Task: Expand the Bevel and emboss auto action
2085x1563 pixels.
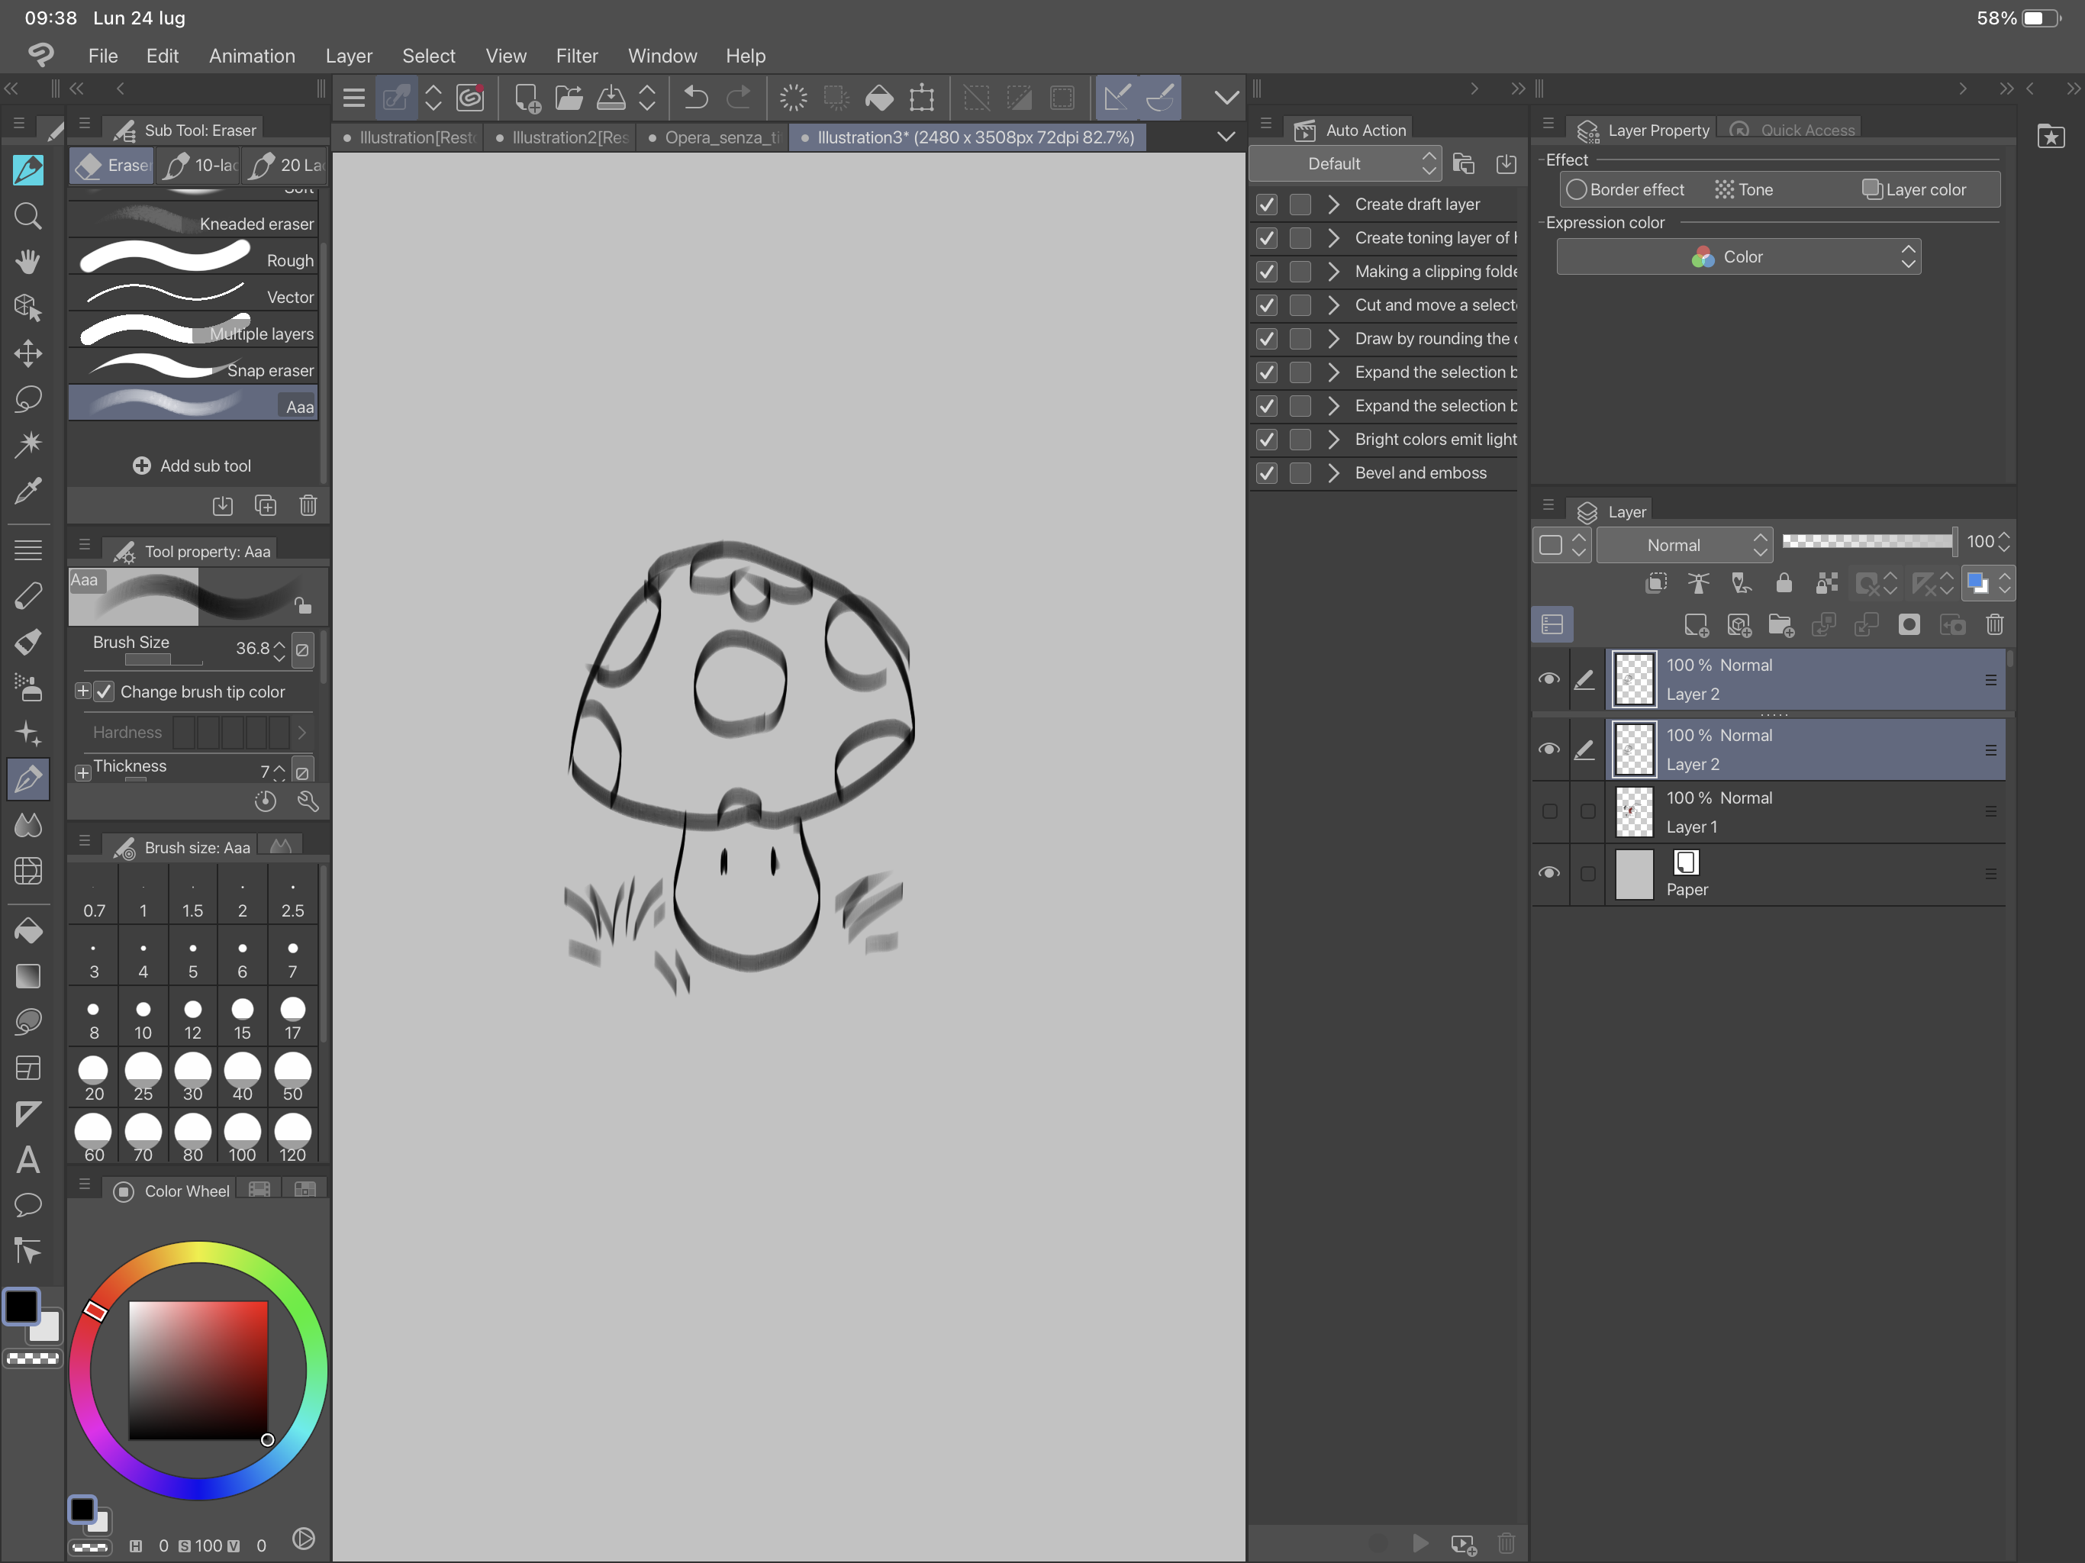Action: click(x=1334, y=473)
